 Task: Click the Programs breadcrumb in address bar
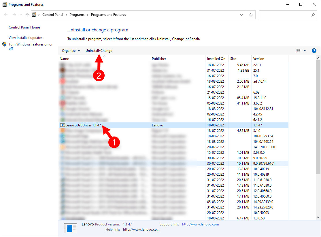[77, 15]
